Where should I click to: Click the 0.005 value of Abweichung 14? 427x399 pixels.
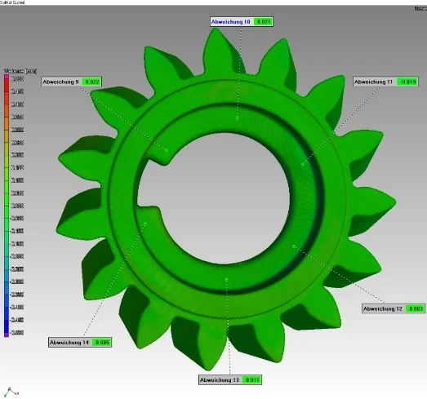(x=101, y=343)
